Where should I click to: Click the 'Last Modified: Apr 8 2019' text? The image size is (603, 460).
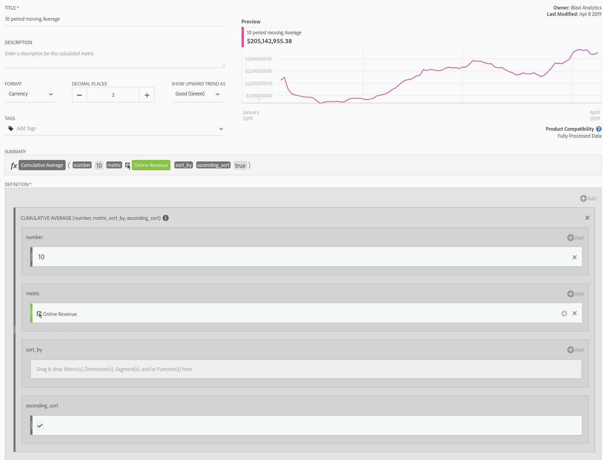tap(574, 14)
